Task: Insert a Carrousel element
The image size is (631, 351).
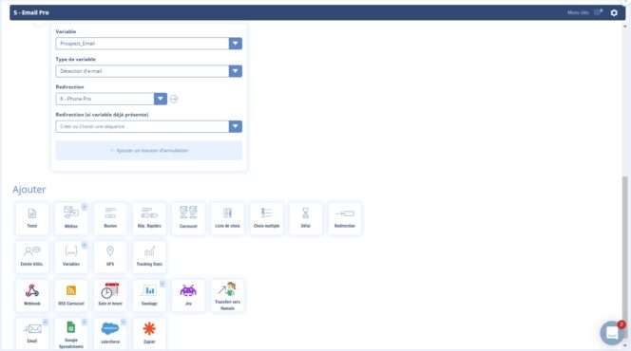Action: [188, 218]
